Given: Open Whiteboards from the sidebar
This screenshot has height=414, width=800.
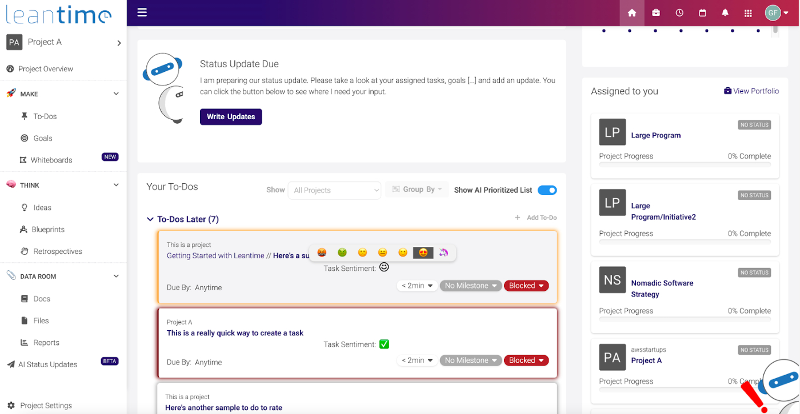Looking at the screenshot, I should coord(52,160).
